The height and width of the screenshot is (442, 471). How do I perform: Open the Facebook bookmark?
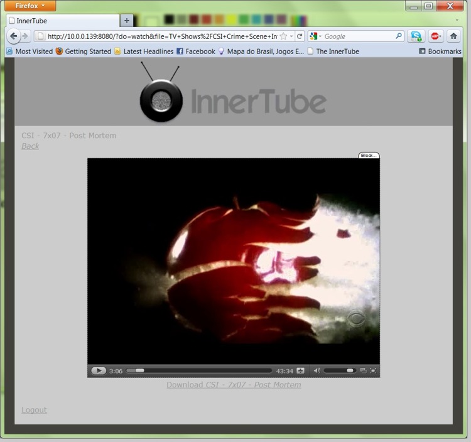[x=196, y=51]
